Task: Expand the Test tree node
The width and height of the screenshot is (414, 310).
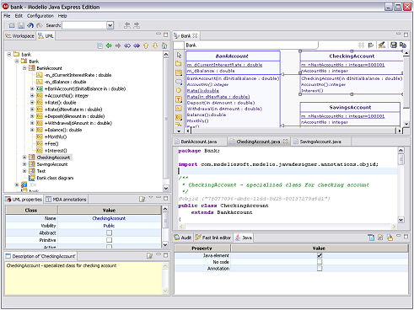Action: coord(24,171)
